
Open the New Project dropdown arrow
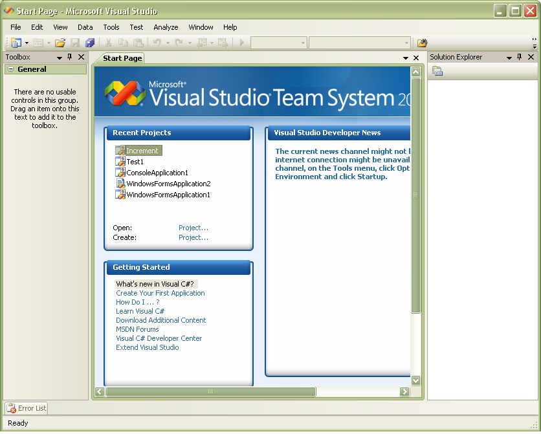[x=27, y=43]
